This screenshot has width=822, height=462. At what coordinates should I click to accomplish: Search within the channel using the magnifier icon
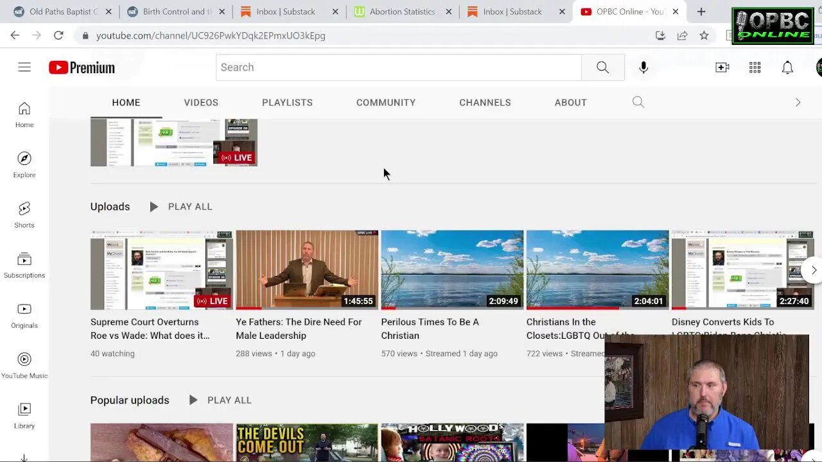tap(638, 102)
